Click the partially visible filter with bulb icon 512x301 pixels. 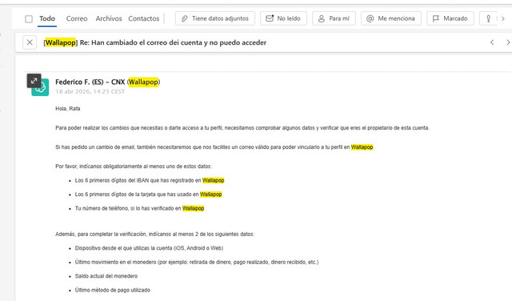tap(489, 18)
